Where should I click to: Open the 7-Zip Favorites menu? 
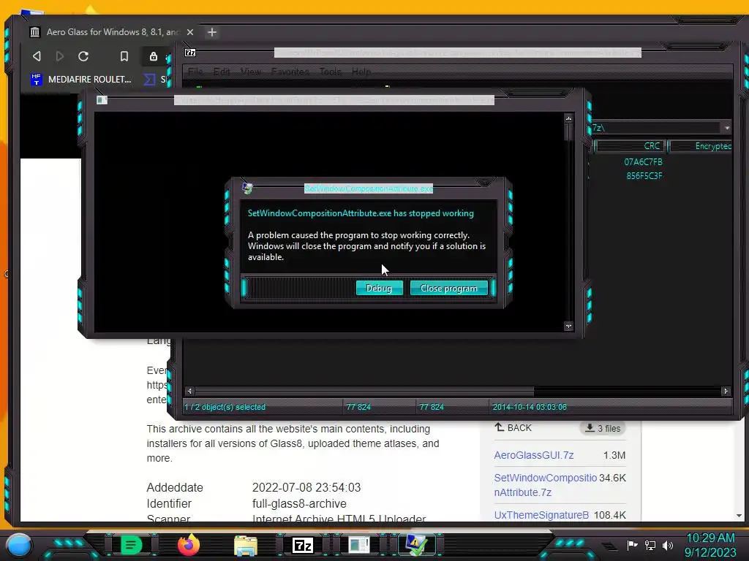290,72
